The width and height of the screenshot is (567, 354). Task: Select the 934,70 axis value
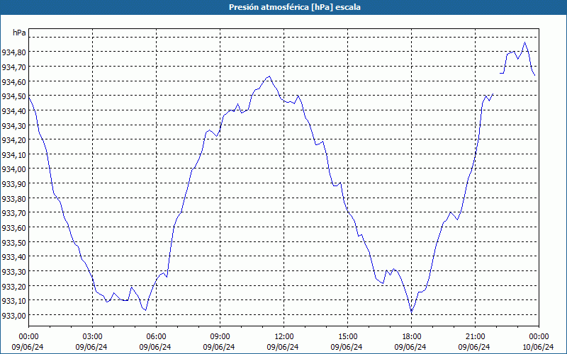13,67
